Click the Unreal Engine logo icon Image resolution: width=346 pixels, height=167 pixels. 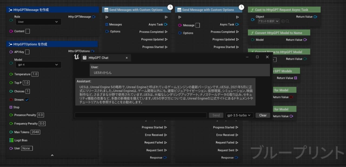76,57
